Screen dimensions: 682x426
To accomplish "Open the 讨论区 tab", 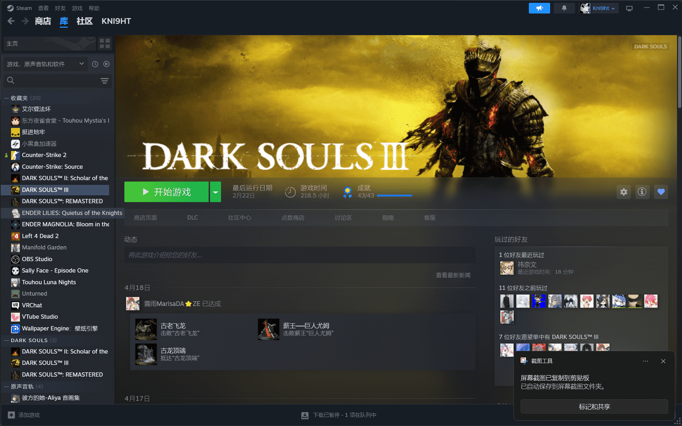I will coord(343,218).
